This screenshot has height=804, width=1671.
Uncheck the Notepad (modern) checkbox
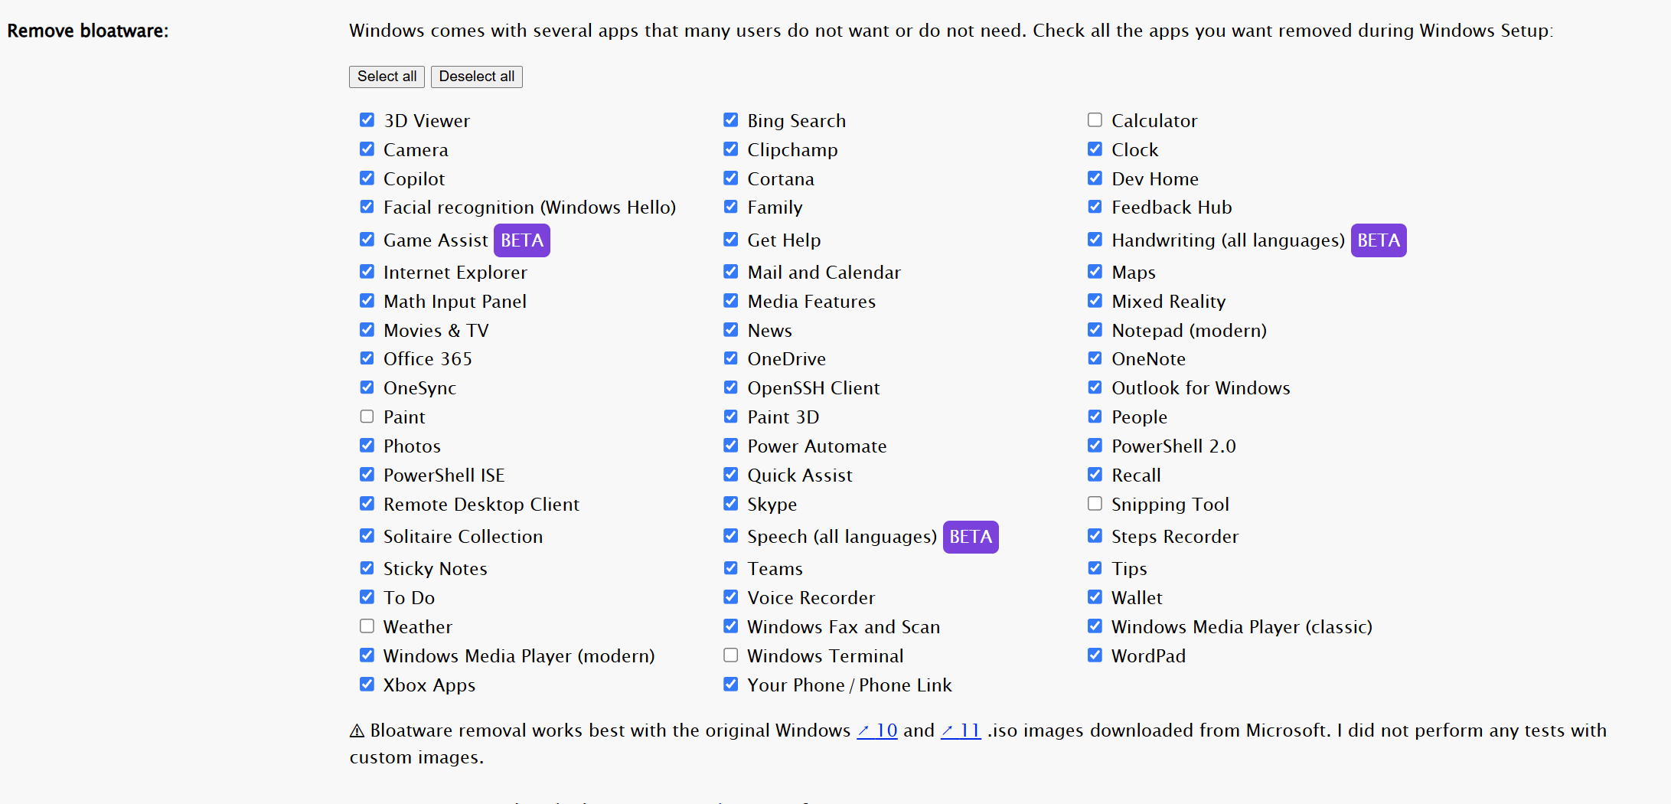click(1095, 330)
